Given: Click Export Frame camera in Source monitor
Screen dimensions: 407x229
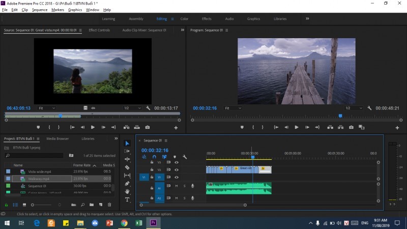Looking at the screenshot, I should pos(148,127).
